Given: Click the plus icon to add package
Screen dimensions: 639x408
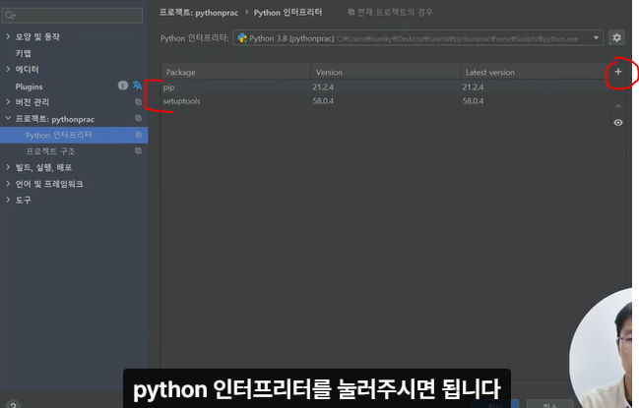Looking at the screenshot, I should pyautogui.click(x=617, y=72).
